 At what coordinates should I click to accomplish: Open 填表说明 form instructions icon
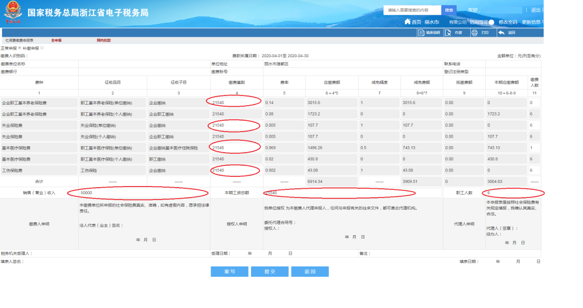click(421, 33)
